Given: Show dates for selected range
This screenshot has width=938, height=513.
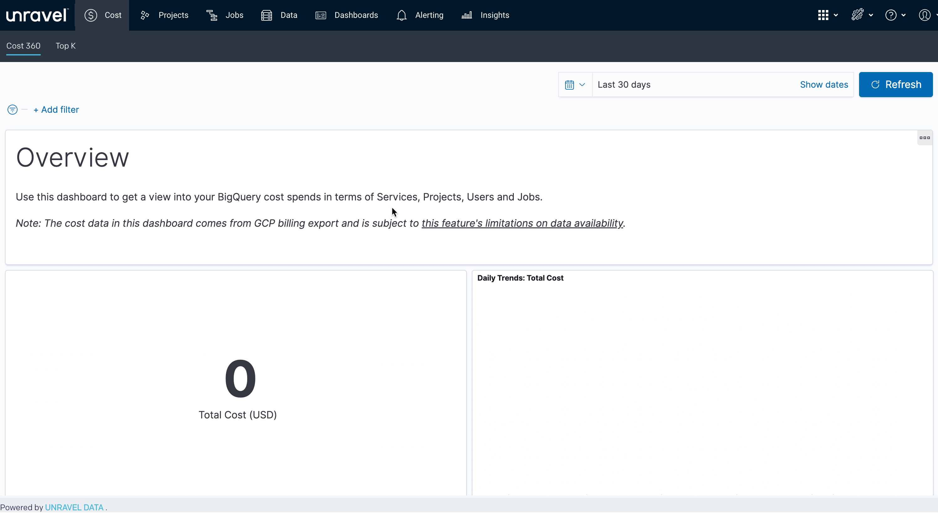Looking at the screenshot, I should tap(824, 85).
